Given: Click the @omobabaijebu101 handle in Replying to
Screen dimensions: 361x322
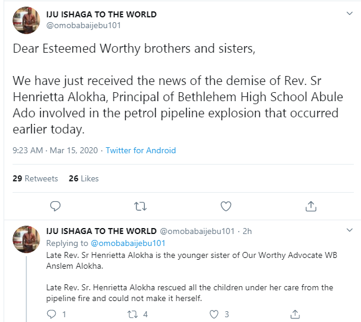Looking at the screenshot, I should [128, 243].
